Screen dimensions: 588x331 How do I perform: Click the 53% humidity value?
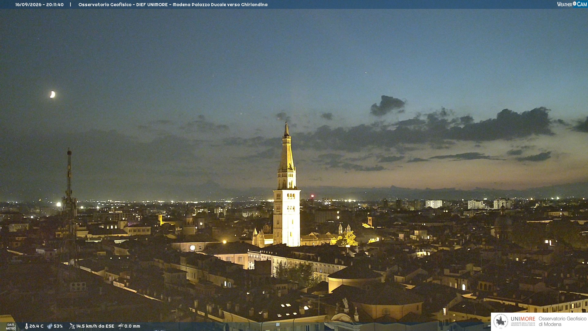point(58,326)
